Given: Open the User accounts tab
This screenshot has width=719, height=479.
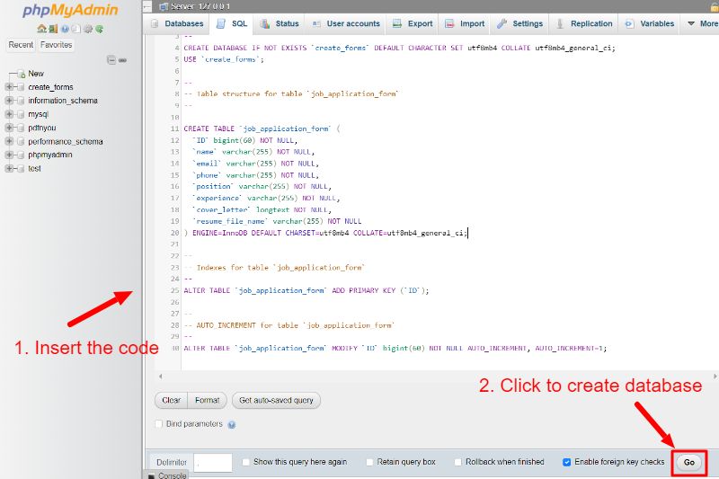Looking at the screenshot, I should (x=346, y=24).
